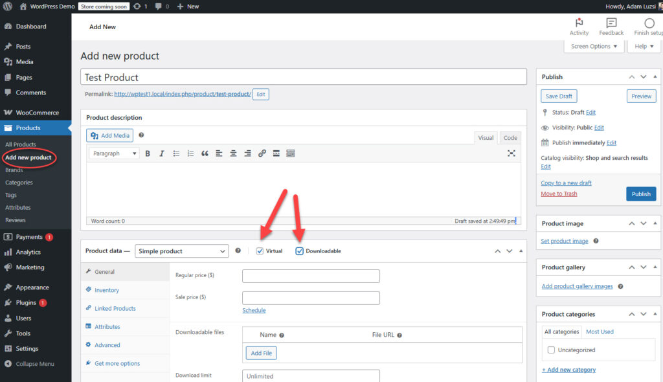Collapse the Product gallery panel
This screenshot has height=382, width=663.
click(x=655, y=267)
